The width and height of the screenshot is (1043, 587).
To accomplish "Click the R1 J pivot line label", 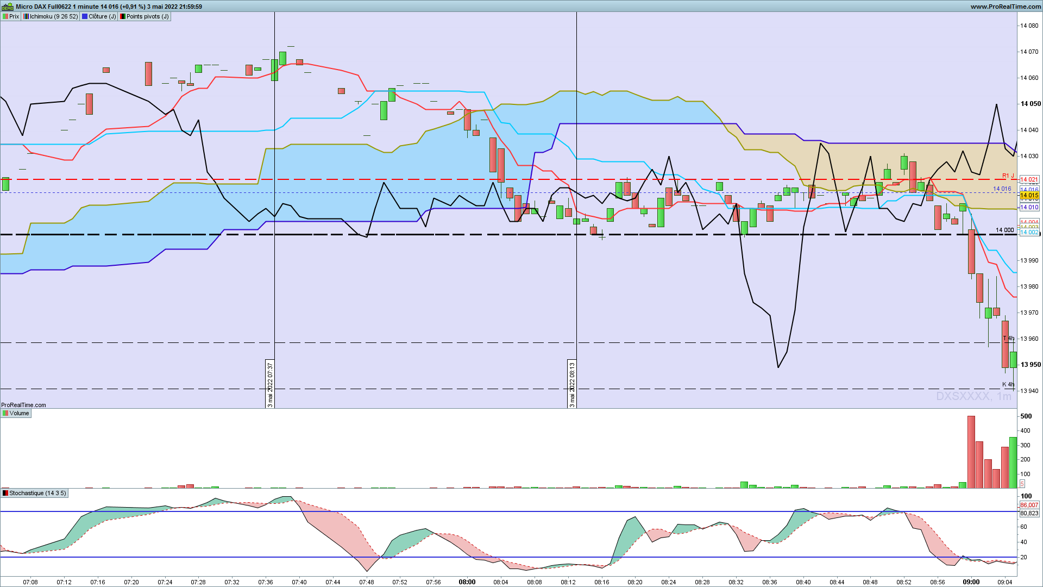I will (1008, 176).
